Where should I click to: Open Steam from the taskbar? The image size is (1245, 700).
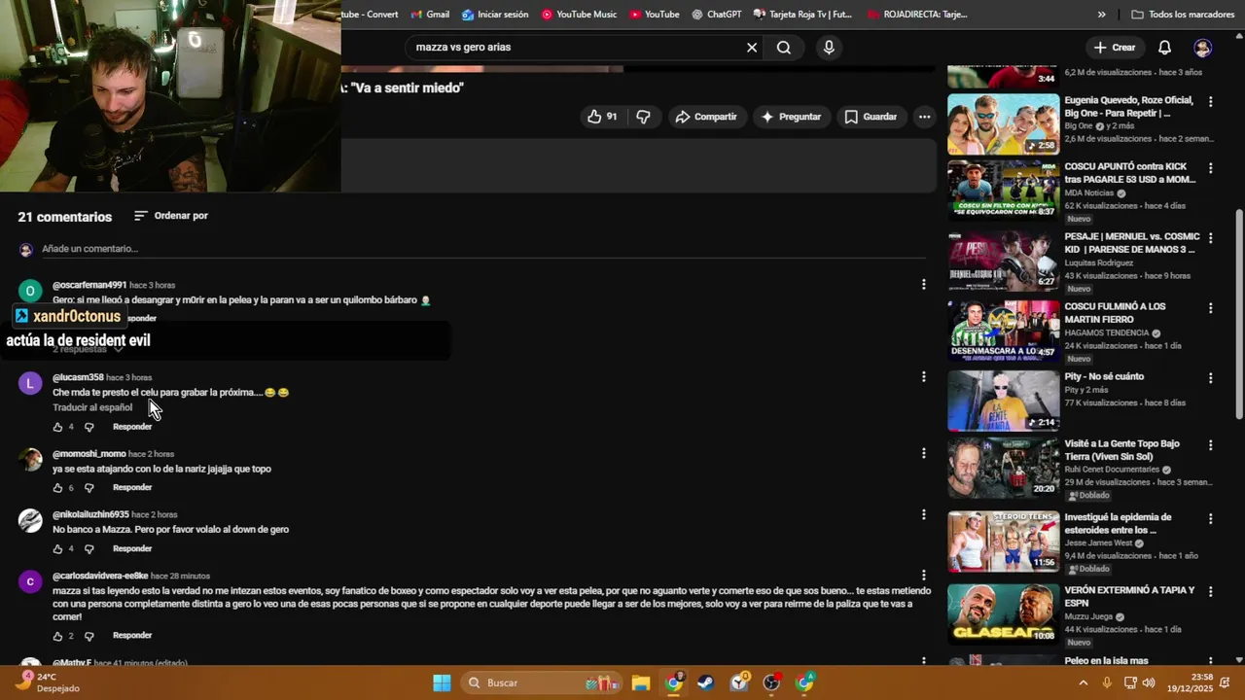[x=706, y=682]
